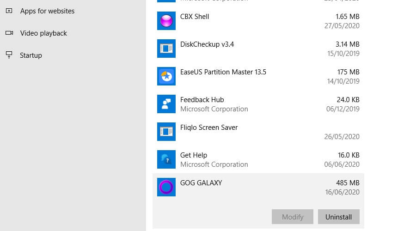Click the 175 MB size value
Viewport: 416px width, 231px height.
click(x=348, y=72)
